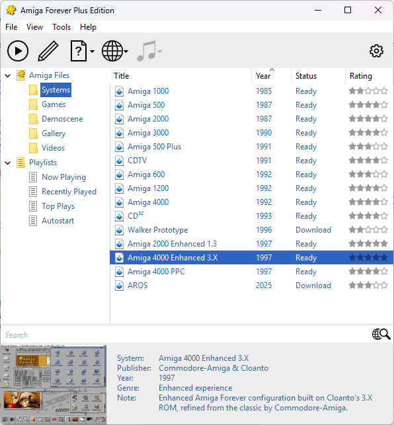Screen dimensions: 394x425
Task: Open the View menu
Action: pos(35,27)
